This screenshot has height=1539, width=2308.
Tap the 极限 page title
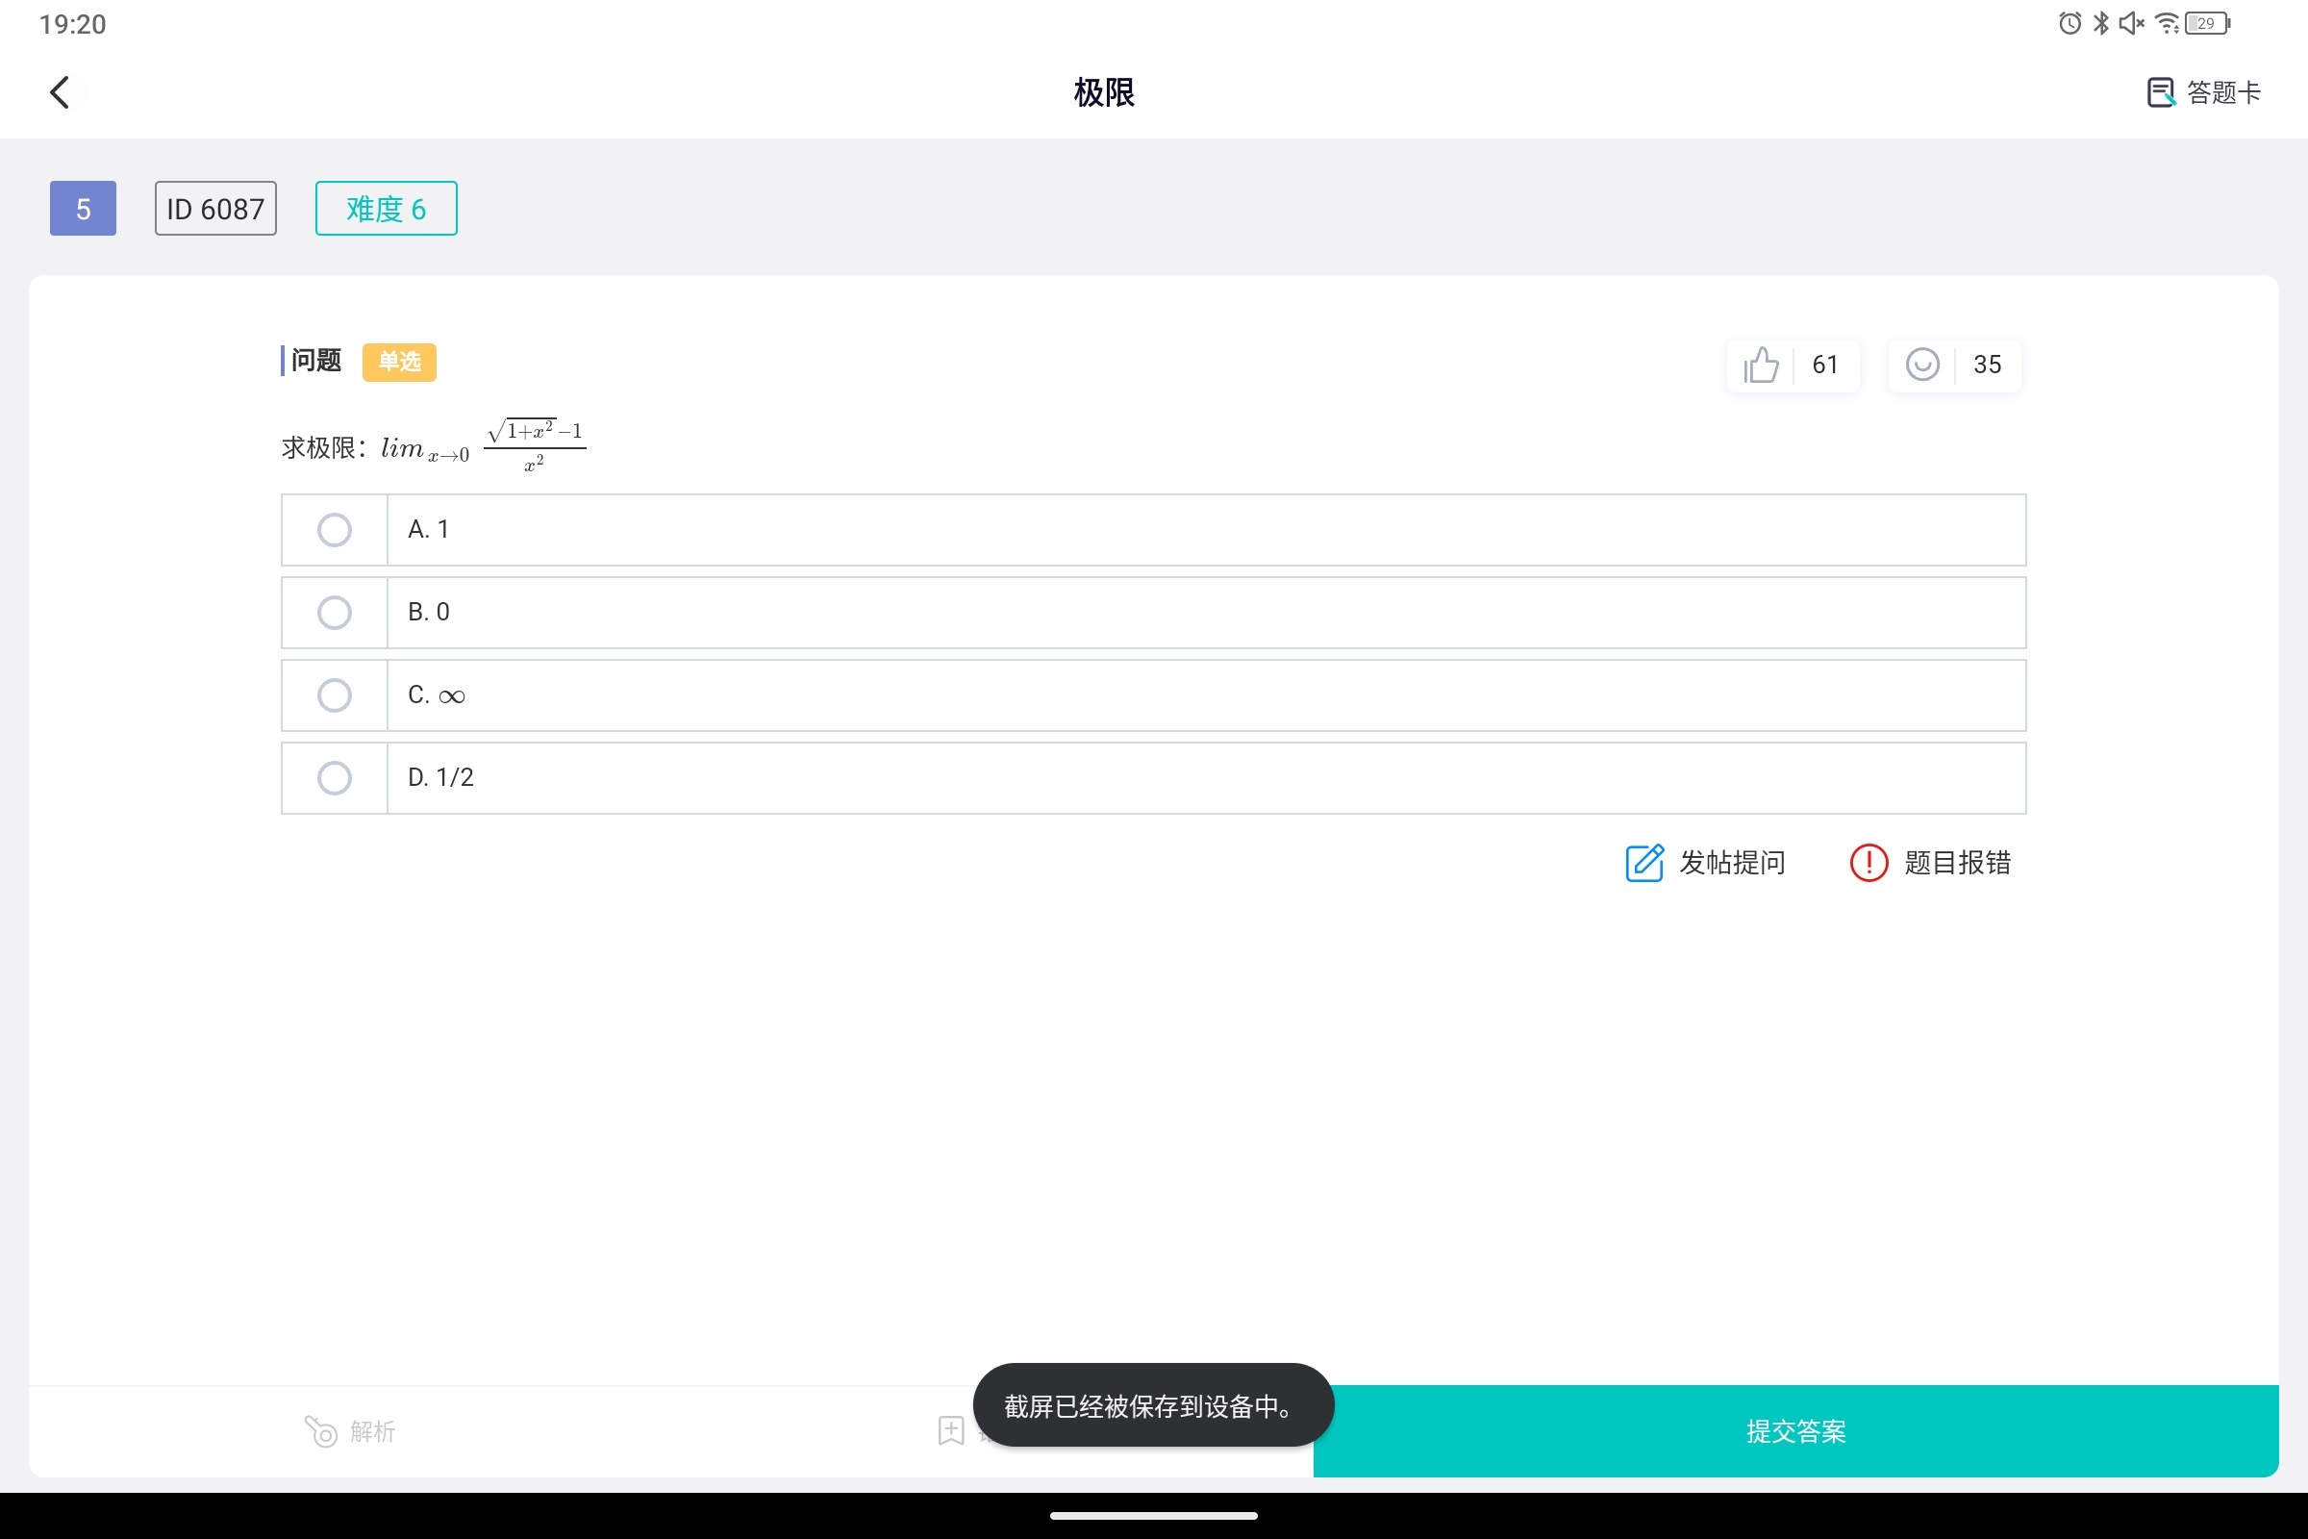click(1104, 92)
